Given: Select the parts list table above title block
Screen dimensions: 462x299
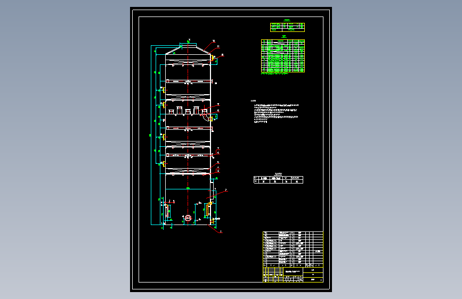Looking at the screenshot, I should coord(293,250).
